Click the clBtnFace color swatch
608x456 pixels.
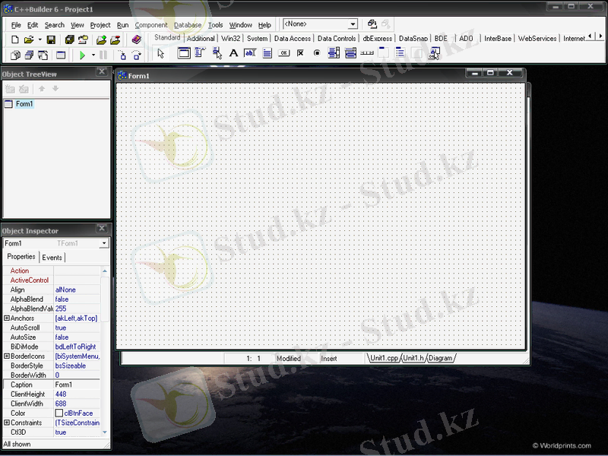(59, 413)
